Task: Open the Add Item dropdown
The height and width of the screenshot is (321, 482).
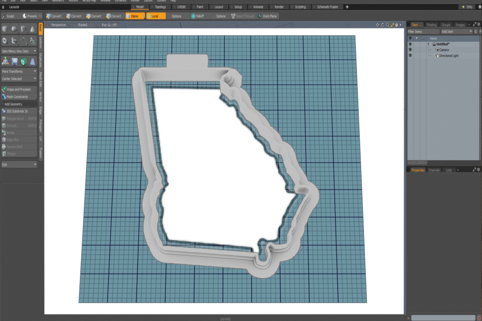Action: click(457, 32)
